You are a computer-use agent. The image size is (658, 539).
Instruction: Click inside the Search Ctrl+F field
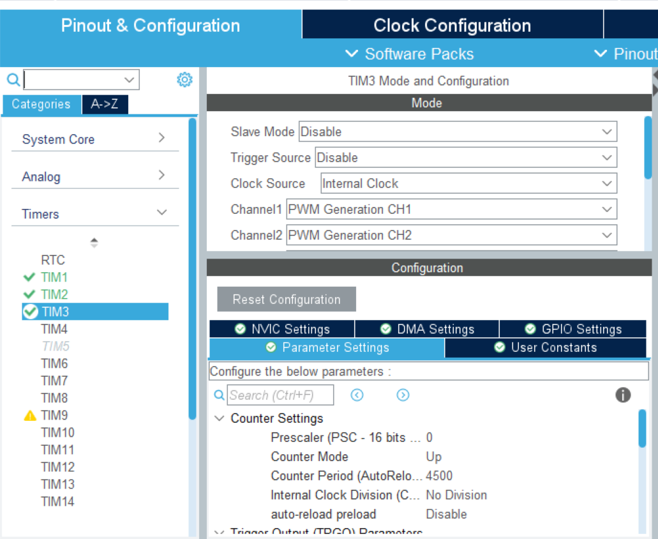click(x=280, y=395)
